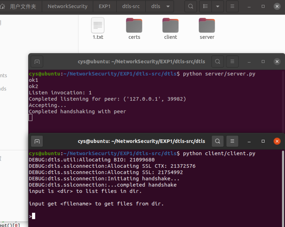Select the server folder
Viewport: 285px width, 227px height.
click(x=207, y=25)
